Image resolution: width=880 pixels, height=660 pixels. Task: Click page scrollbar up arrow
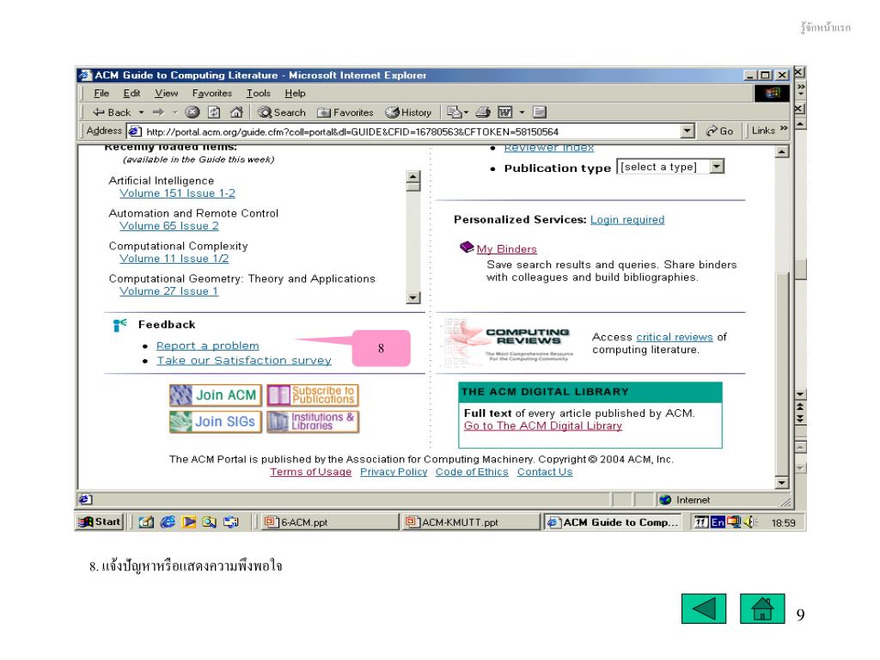tap(782, 151)
